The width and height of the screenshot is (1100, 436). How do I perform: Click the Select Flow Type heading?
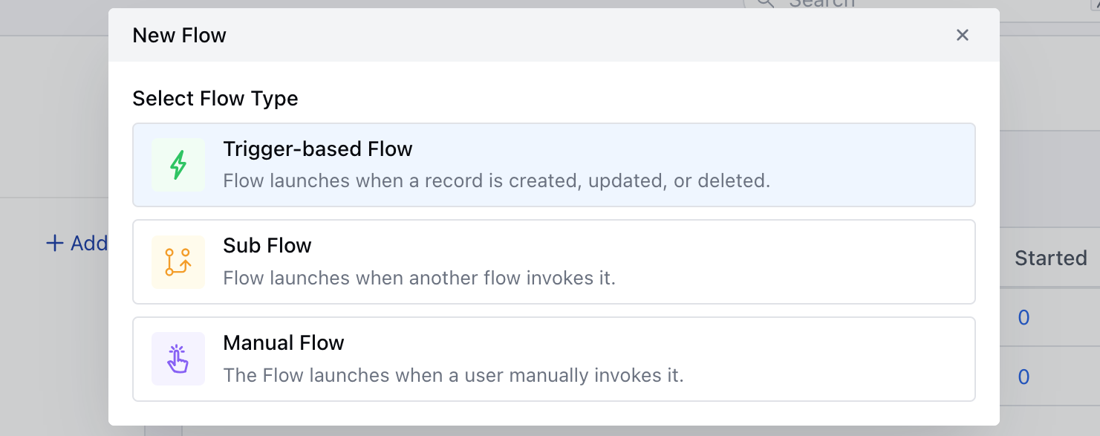[x=215, y=99]
